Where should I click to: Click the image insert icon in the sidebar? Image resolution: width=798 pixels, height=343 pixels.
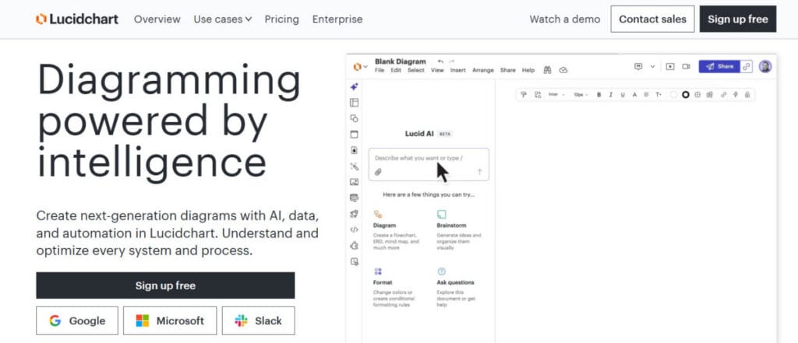point(355,182)
